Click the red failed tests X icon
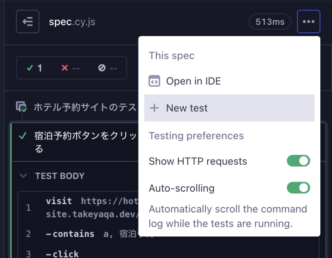Image resolution: width=332 pixels, height=258 pixels. click(64, 68)
